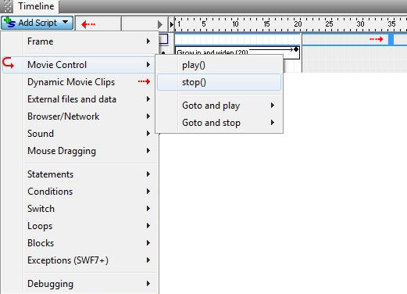Image resolution: width=407 pixels, height=294 pixels.
Task: Open the Add Script dropdown button
Action: [37, 23]
